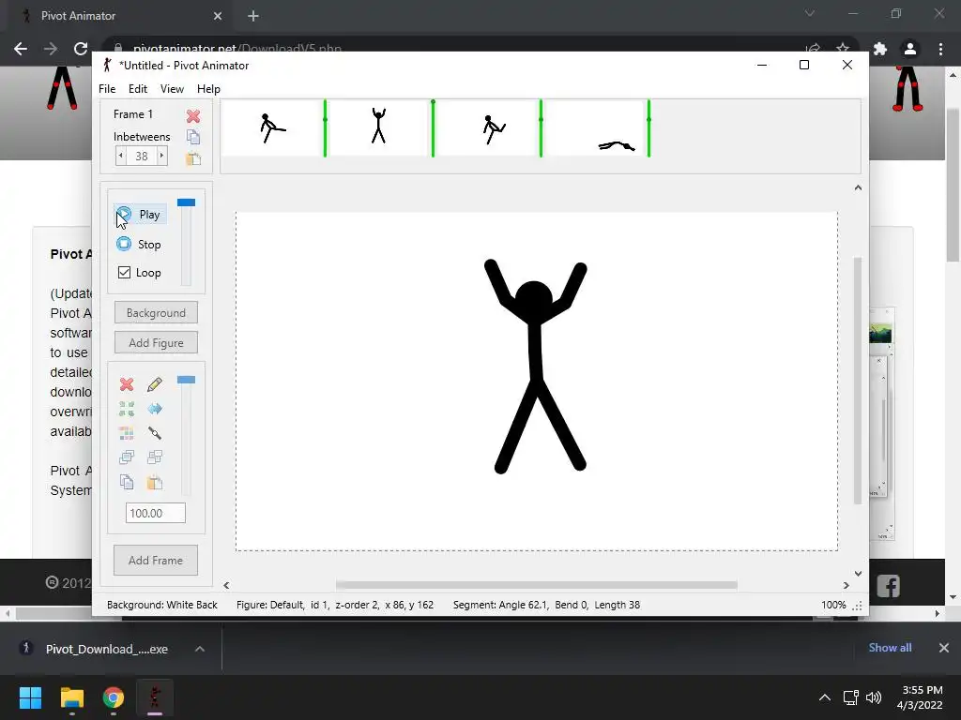Center figure with green arrows icon
This screenshot has height=720, width=961.
click(127, 409)
